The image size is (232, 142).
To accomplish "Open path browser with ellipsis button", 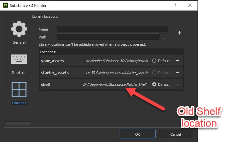I will [164, 38].
